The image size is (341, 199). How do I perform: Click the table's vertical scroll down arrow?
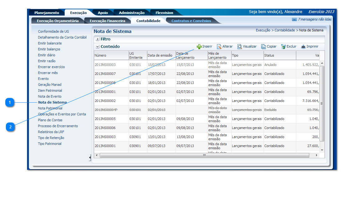(x=322, y=150)
